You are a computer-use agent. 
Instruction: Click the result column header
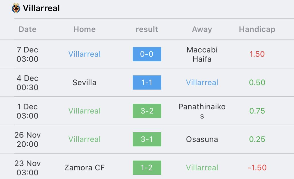[x=147, y=29]
